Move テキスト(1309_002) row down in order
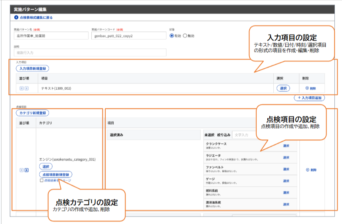Screen dimensions: 342x224 (27, 88)
